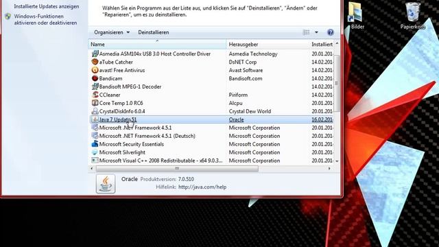Select the Bandicam entry
439x247 pixels.
[212, 78]
